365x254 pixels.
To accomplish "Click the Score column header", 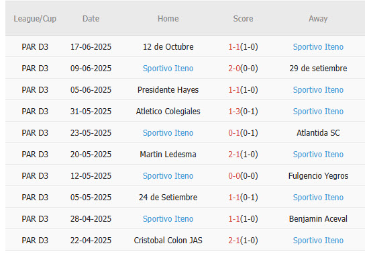I will point(243,19).
